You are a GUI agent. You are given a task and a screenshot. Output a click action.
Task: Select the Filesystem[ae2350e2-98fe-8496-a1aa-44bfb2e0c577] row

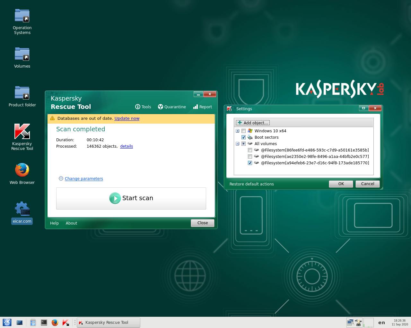pyautogui.click(x=315, y=156)
